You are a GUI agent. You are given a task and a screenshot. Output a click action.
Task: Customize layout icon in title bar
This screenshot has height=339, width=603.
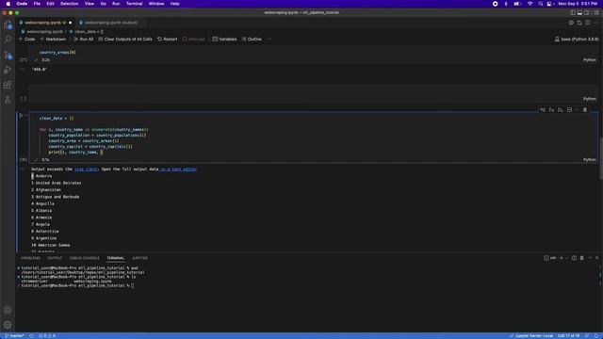point(596,12)
